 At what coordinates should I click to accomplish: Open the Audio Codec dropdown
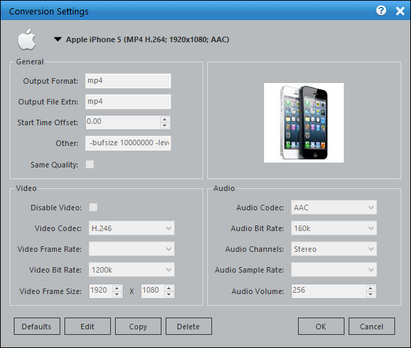coord(334,208)
